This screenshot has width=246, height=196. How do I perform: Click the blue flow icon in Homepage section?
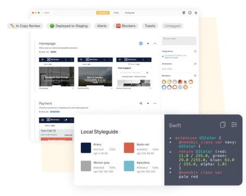tap(141, 43)
